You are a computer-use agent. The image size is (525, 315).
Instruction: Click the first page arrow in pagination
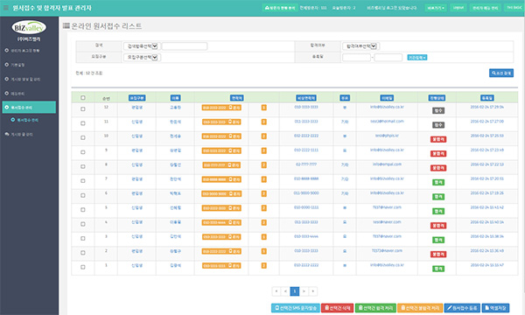[x=276, y=291]
